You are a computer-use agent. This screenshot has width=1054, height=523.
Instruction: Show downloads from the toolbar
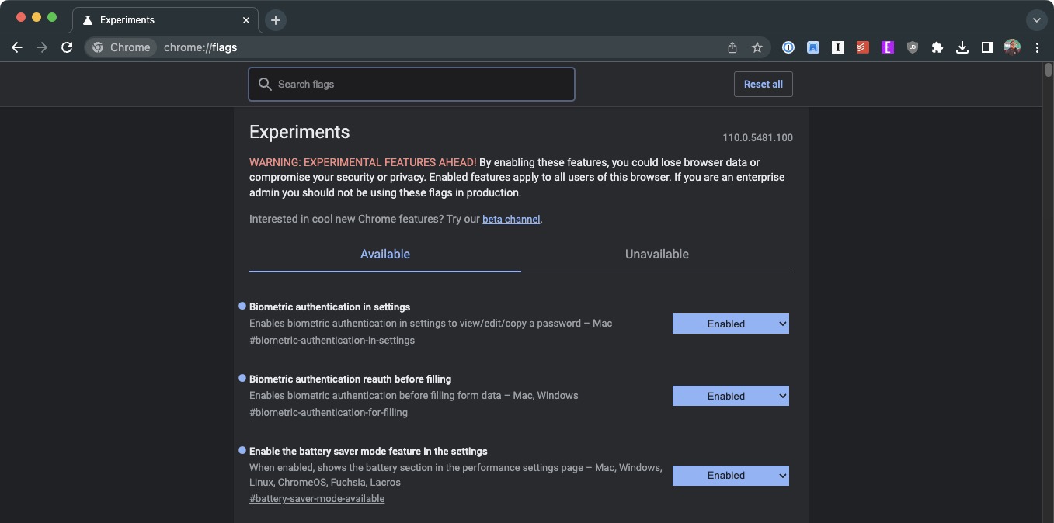(962, 47)
